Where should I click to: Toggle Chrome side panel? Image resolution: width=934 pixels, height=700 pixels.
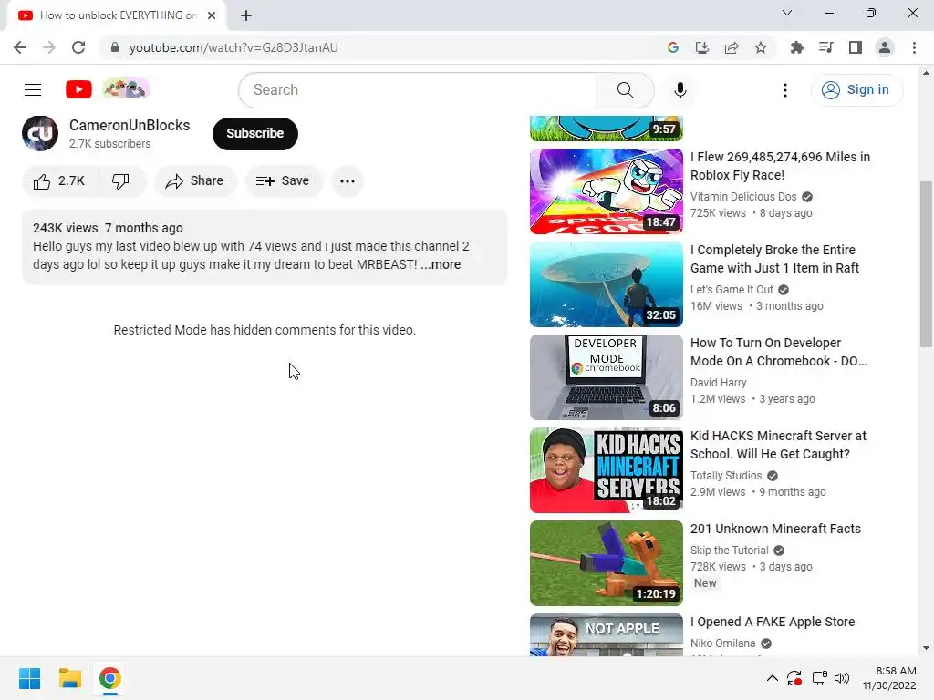pos(856,47)
